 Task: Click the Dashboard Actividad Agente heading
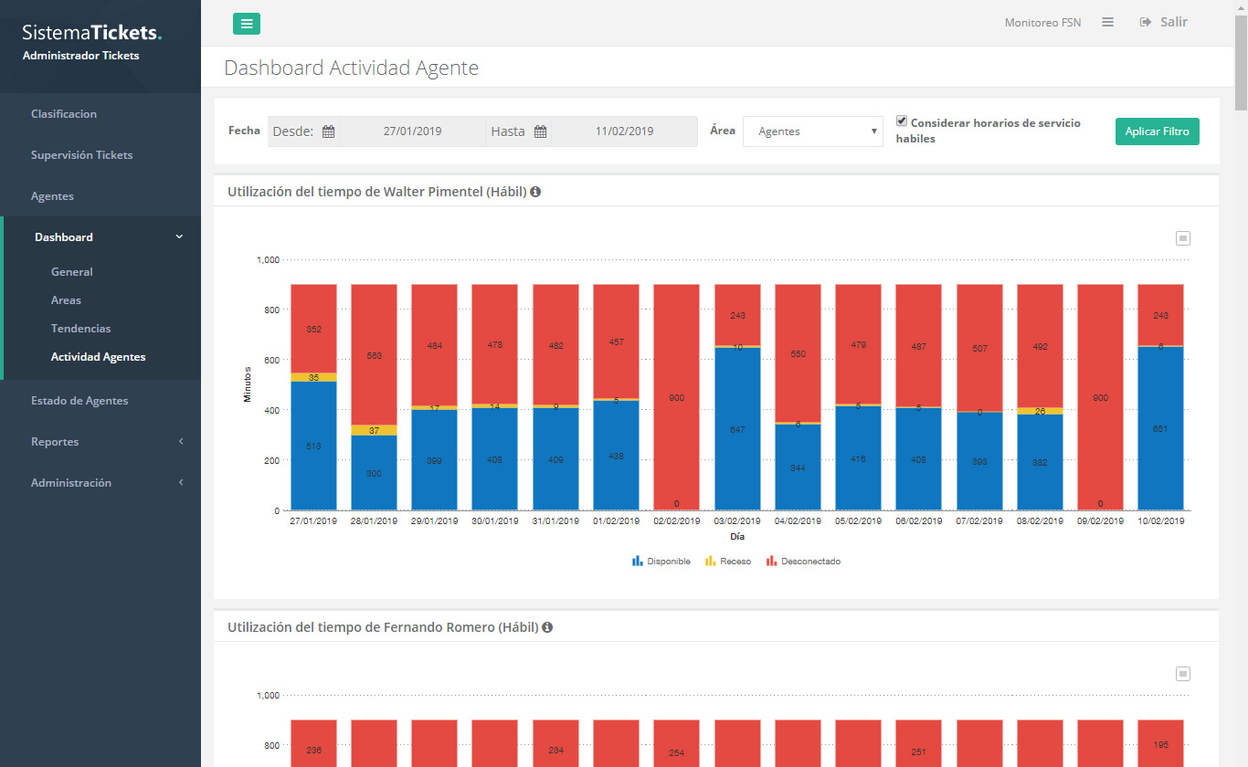pyautogui.click(x=352, y=68)
